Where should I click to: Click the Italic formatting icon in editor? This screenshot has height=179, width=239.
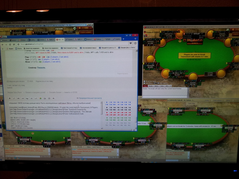click(14, 98)
